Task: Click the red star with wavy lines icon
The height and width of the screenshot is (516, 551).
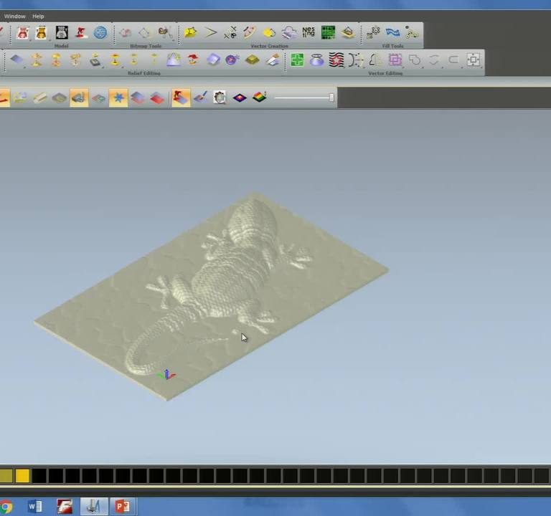Action: (336, 60)
